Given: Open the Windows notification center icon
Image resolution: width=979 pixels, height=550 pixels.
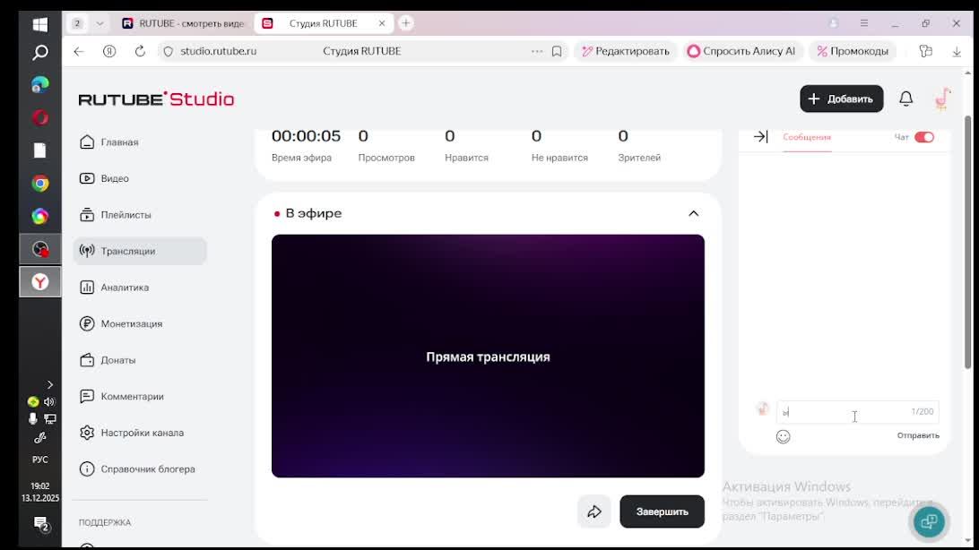Looking at the screenshot, I should (x=41, y=524).
